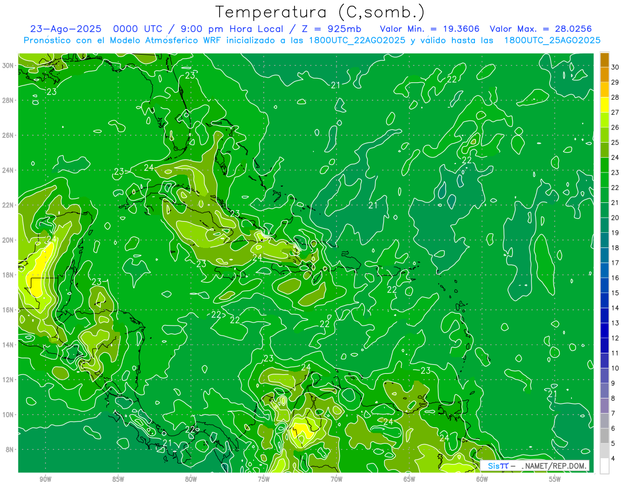
Task: Click the "75W" longitude axis label
Action: coord(264,479)
